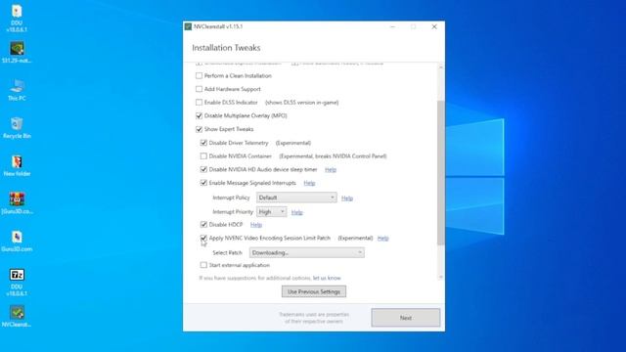Open Help link beside Interrupt Priority
The image size is (626, 352).
[x=296, y=212]
